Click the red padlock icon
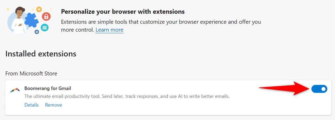The height and width of the screenshot is (120, 335). pyautogui.click(x=46, y=17)
